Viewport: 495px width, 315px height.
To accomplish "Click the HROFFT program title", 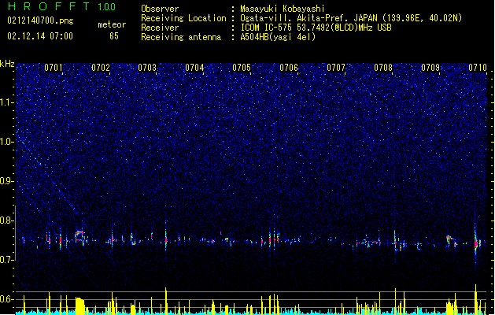I will (x=49, y=6).
